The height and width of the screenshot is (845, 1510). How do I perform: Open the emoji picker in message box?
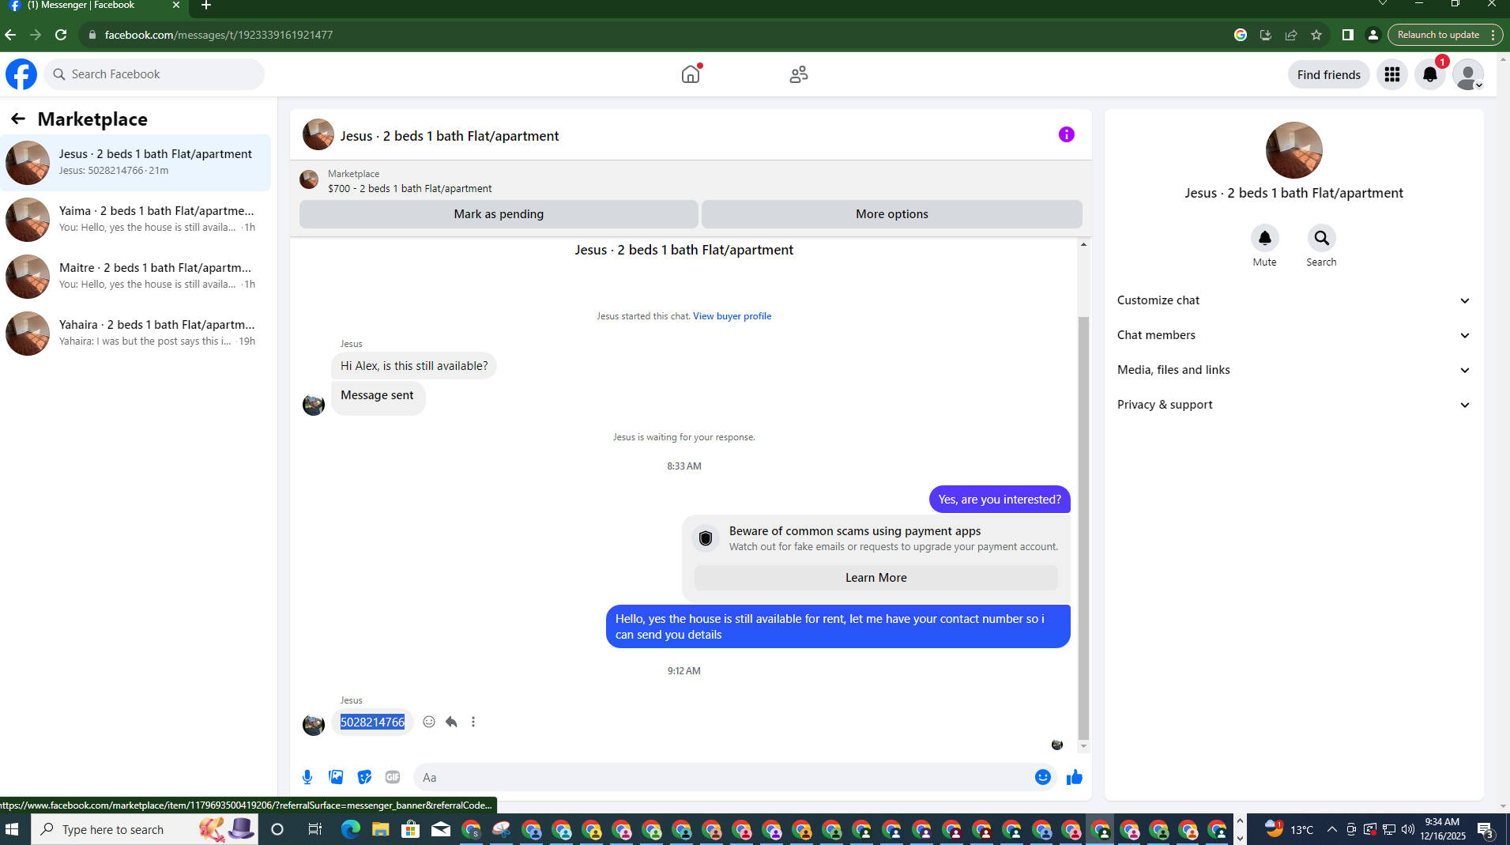coord(1043,777)
